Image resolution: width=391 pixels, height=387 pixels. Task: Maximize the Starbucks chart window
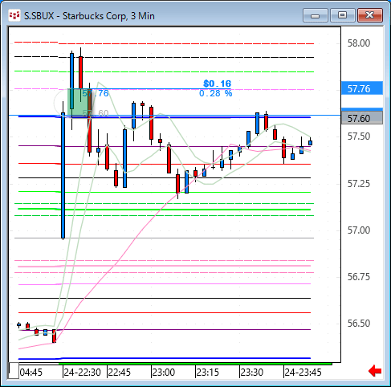342,15
